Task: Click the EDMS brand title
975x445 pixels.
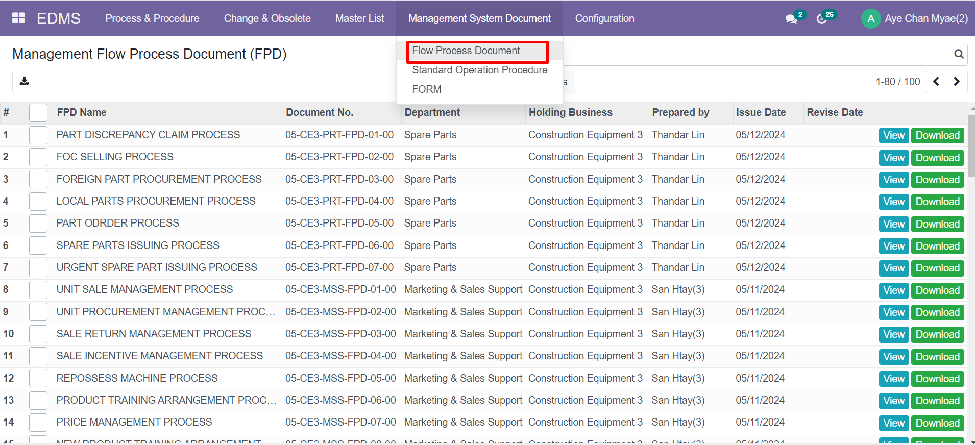Action: click(59, 18)
